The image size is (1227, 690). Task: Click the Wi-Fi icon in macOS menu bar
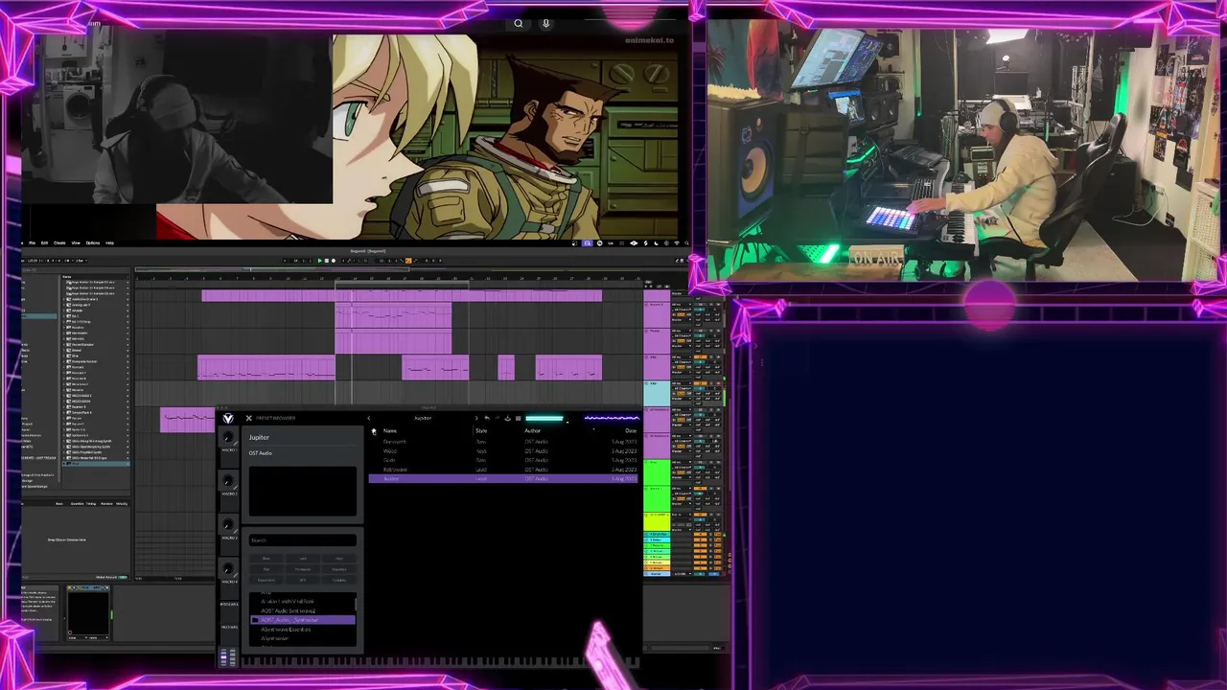click(677, 243)
